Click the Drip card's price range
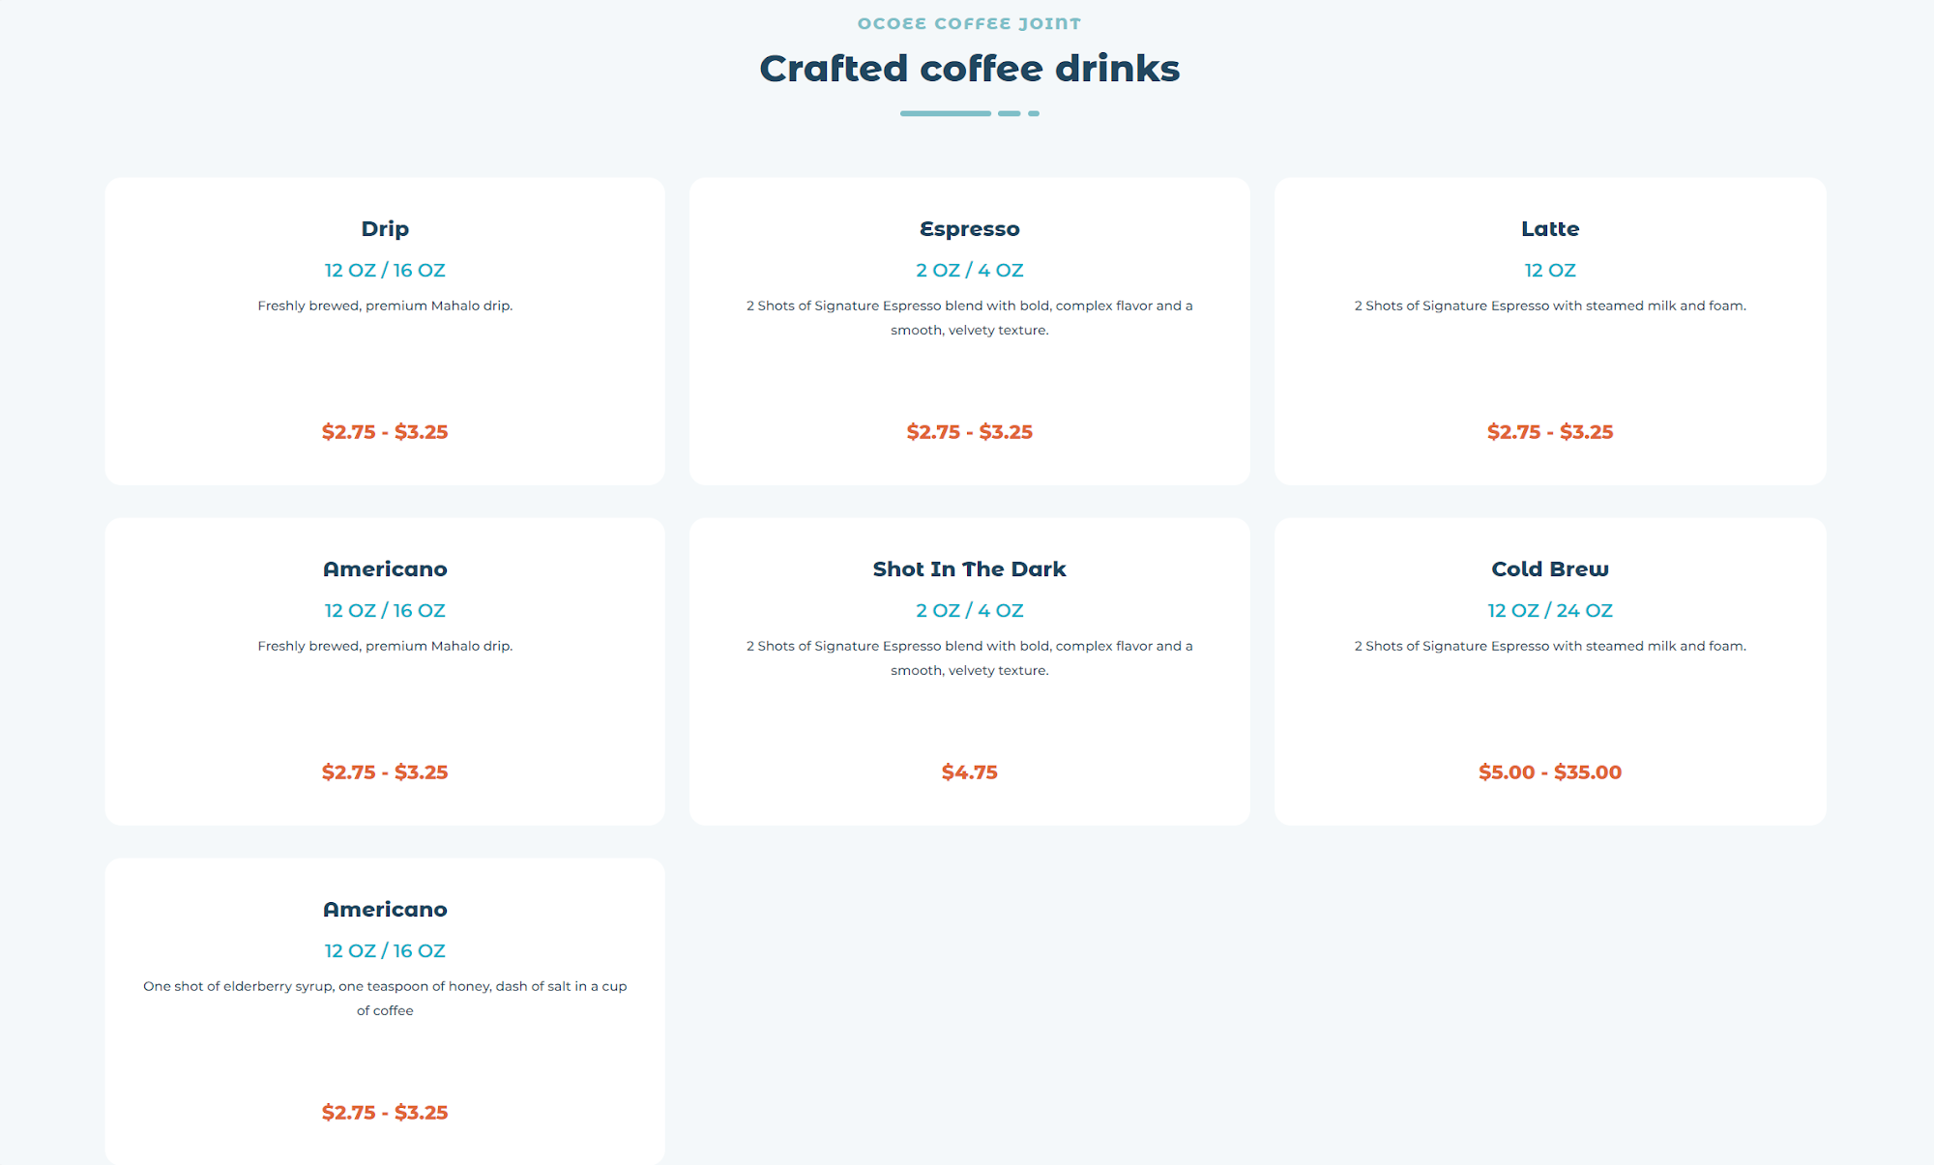1934x1165 pixels. click(x=385, y=432)
